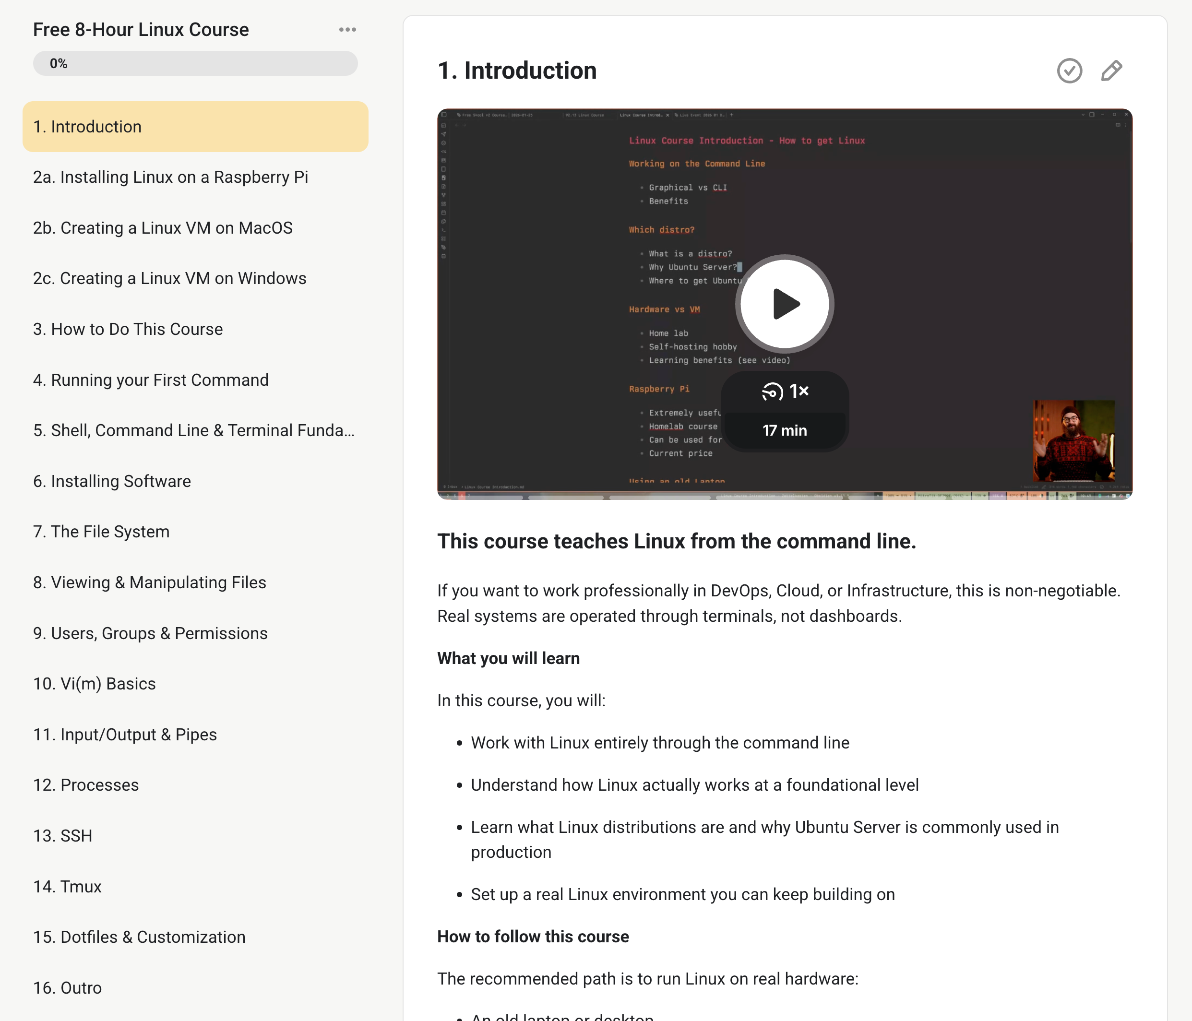The width and height of the screenshot is (1192, 1021).
Task: Go to 4. Running your First Command
Action: 195,380
